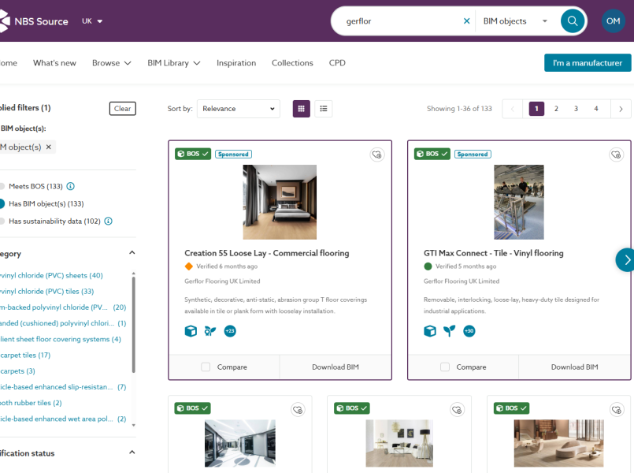
Task: Open the Sort by Relevance dropdown
Action: click(x=239, y=109)
